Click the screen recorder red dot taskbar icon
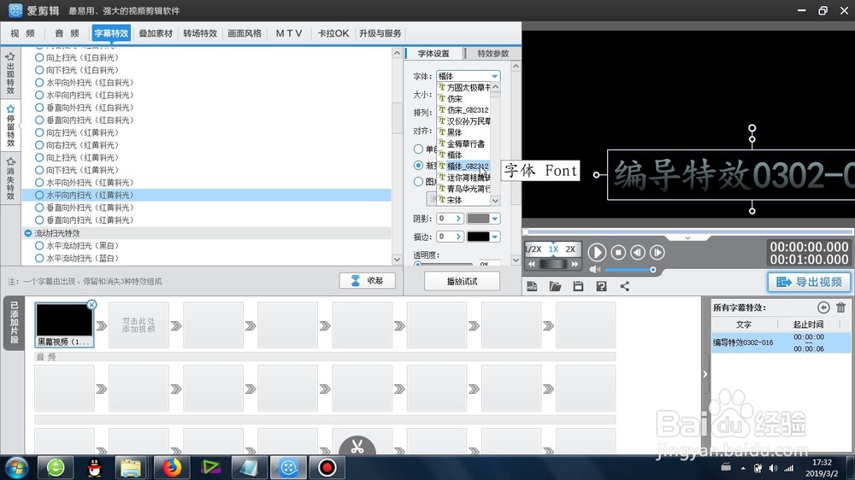855x480 pixels. [327, 467]
